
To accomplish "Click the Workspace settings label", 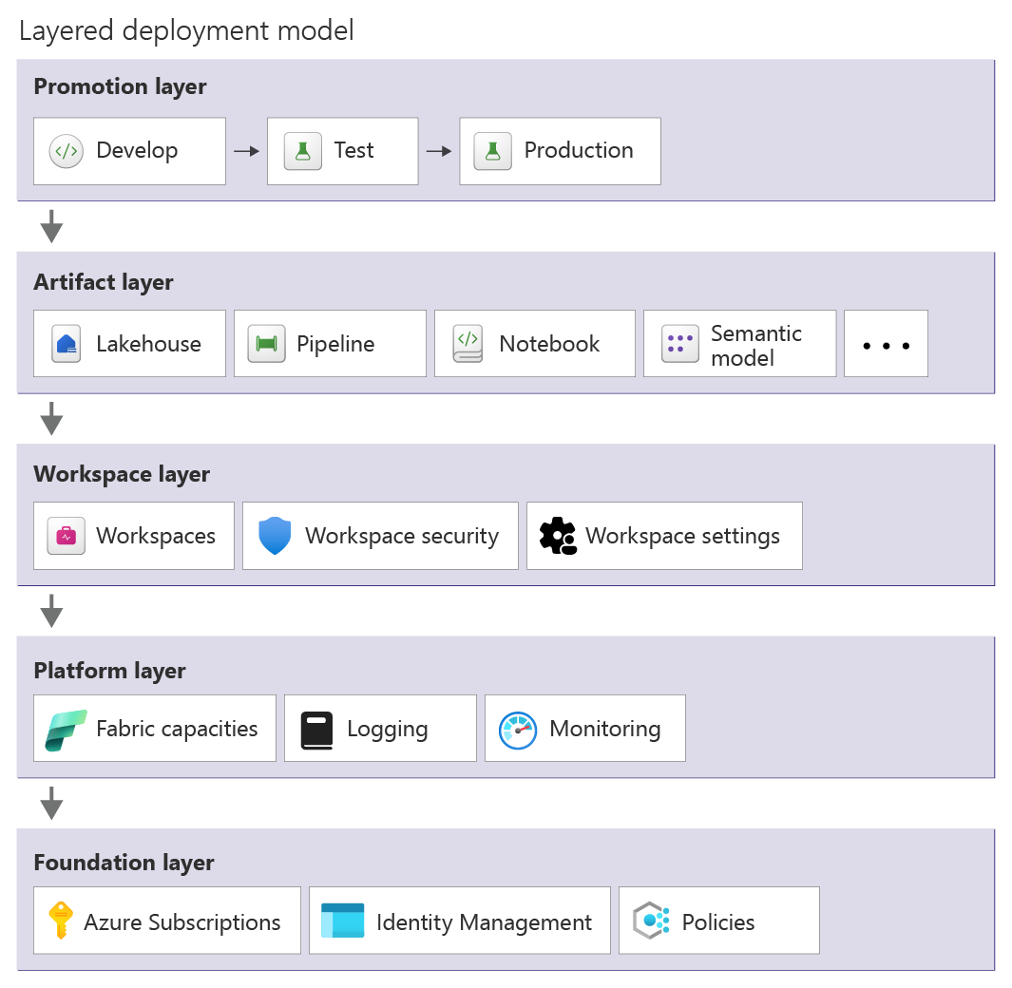I will click(683, 536).
